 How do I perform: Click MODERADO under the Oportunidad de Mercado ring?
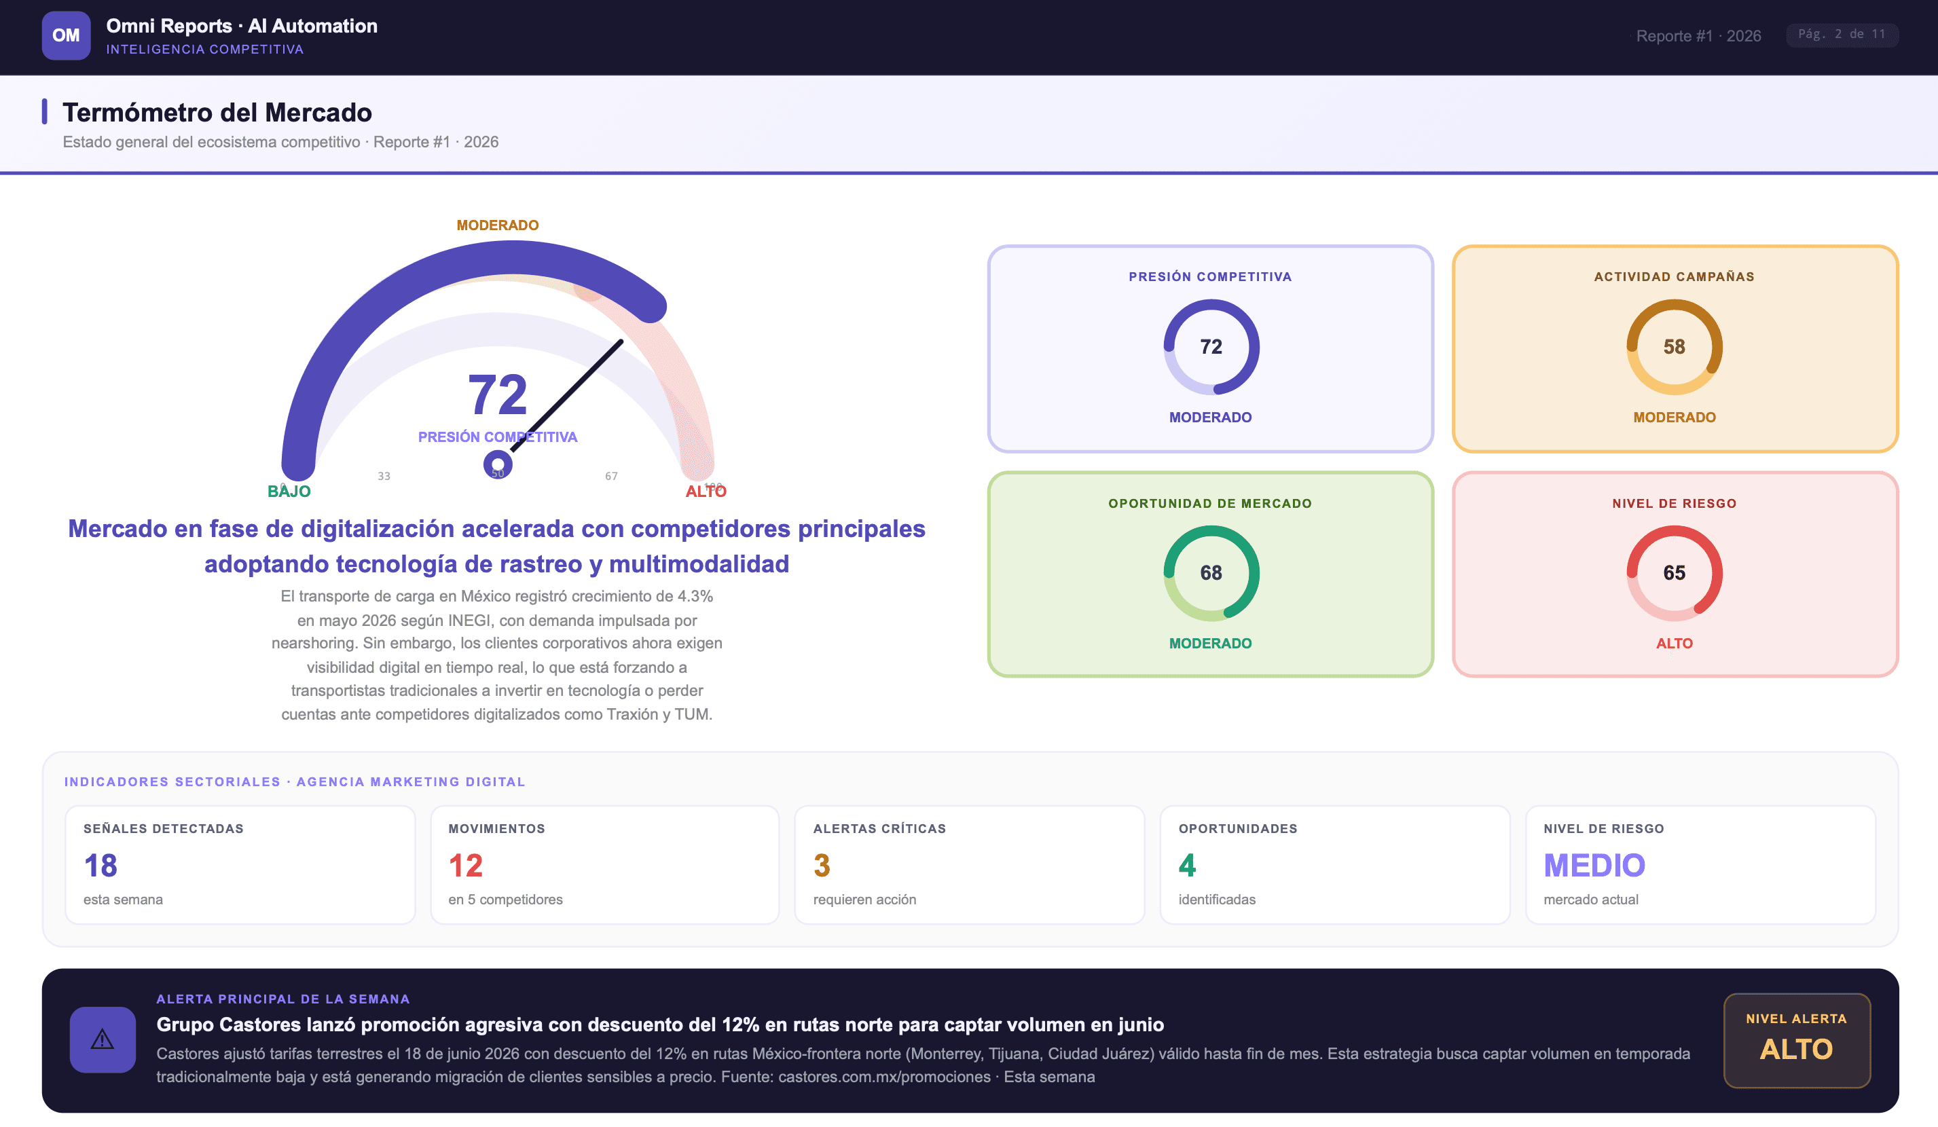click(x=1209, y=644)
